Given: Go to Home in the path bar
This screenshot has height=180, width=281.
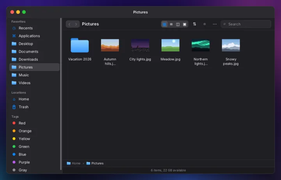Looking at the screenshot, I should coord(74,163).
